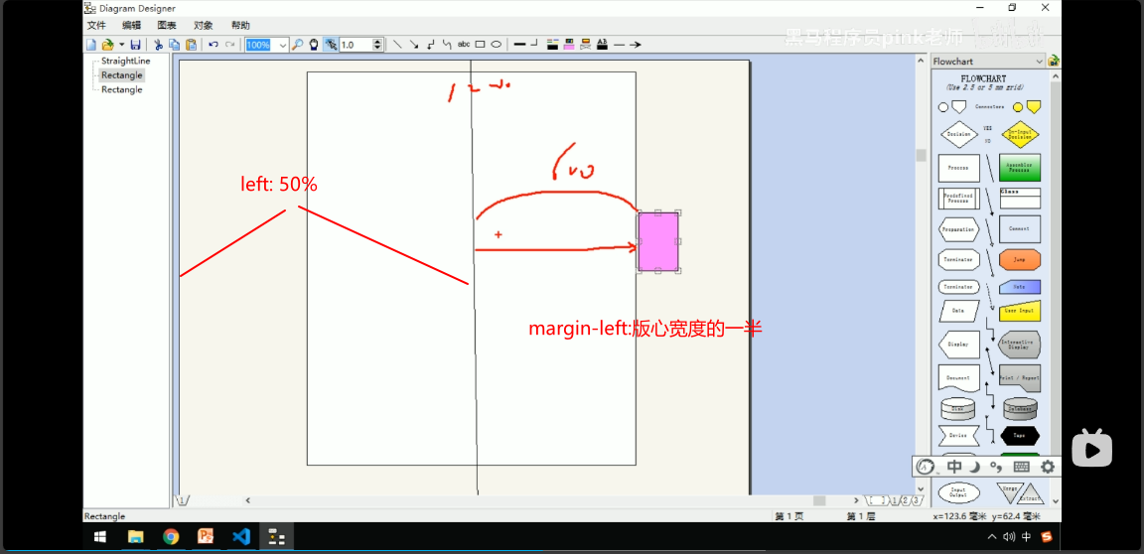Expand the Open file recent-files arrow
1144x554 pixels.
tap(122, 45)
